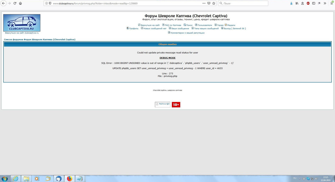Screen dimensions: 335x182
Task: Click 'Could not update private message read status' text
Action: point(167,53)
